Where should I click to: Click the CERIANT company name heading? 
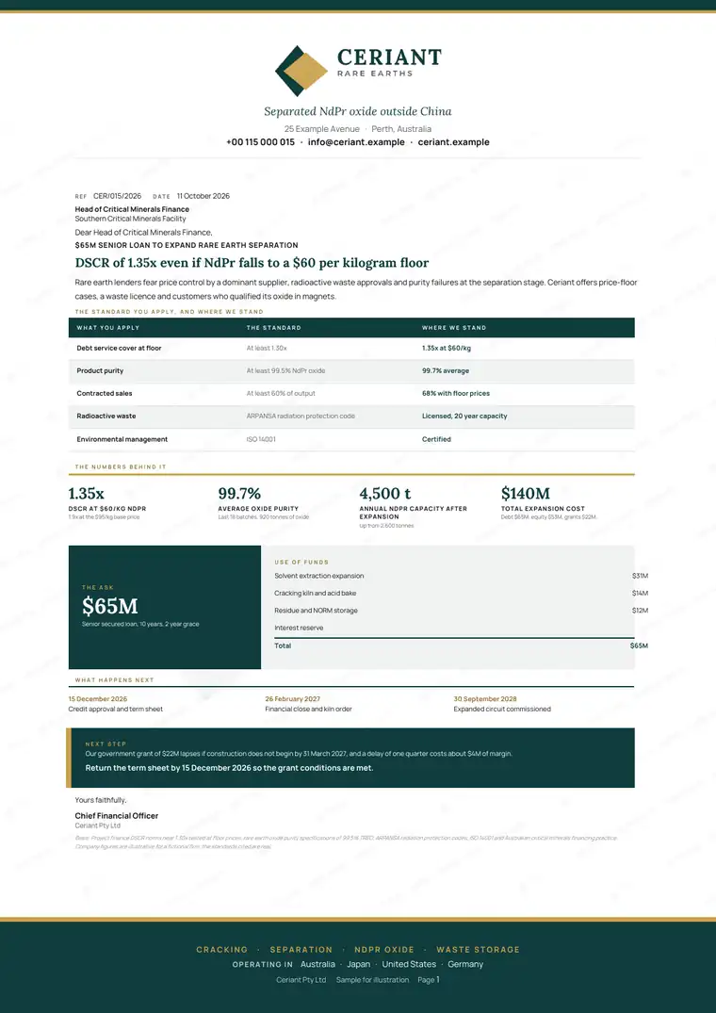click(x=389, y=57)
